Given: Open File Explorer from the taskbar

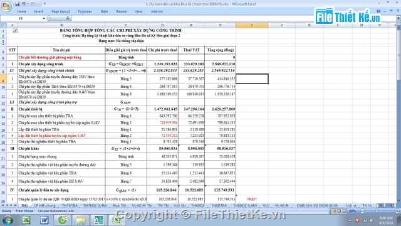Looking at the screenshot, I should coord(81,220).
